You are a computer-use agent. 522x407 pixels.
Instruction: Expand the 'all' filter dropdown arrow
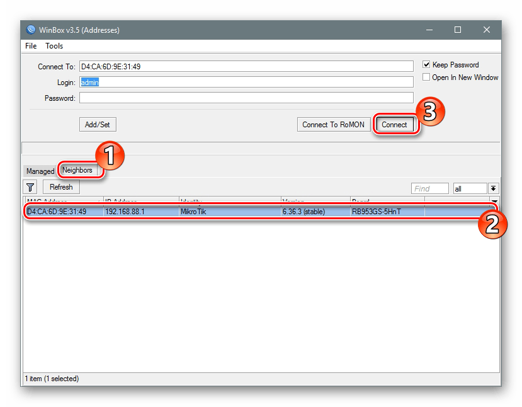(494, 188)
